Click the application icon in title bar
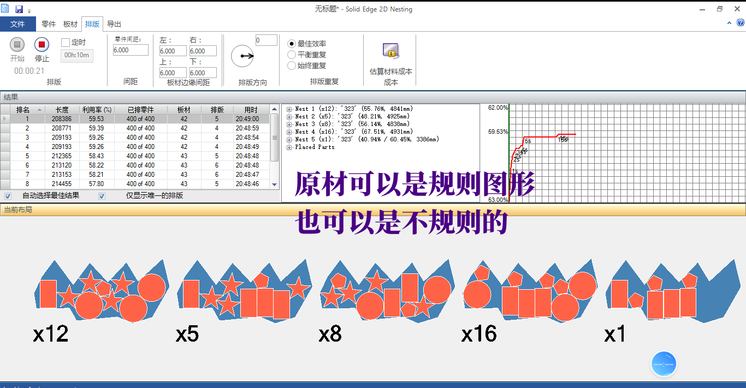The height and width of the screenshot is (388, 746). coord(5,9)
